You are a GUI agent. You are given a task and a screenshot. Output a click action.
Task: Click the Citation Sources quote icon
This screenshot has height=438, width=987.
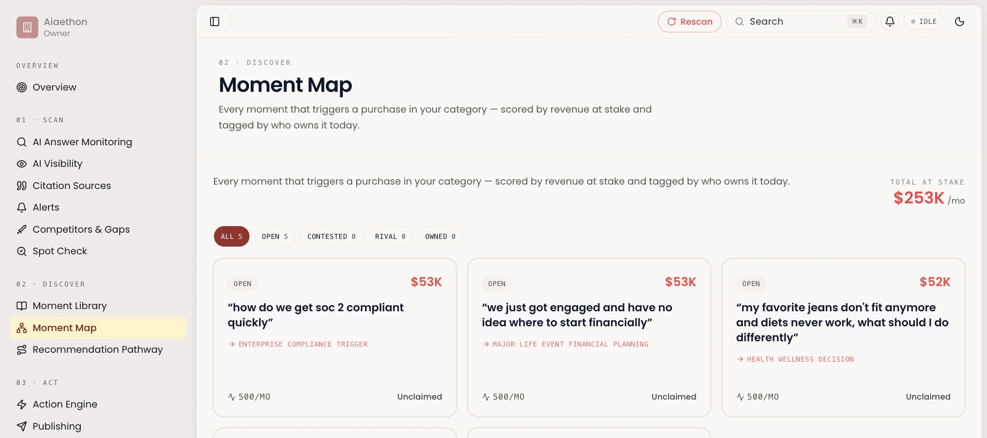pos(22,186)
